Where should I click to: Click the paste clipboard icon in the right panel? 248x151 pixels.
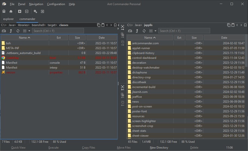(233, 25)
